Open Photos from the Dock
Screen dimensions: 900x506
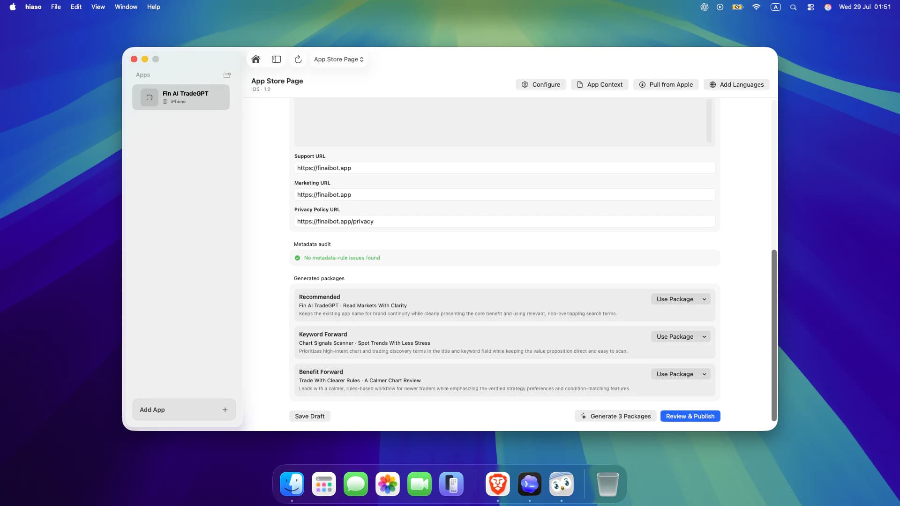pyautogui.click(x=388, y=484)
